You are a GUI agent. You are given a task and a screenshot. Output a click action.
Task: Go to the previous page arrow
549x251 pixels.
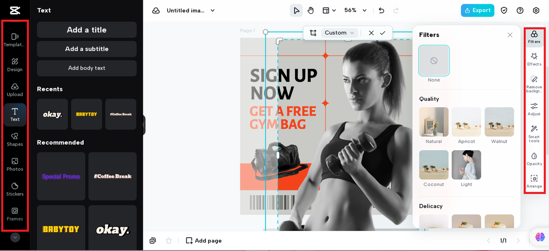point(489,241)
